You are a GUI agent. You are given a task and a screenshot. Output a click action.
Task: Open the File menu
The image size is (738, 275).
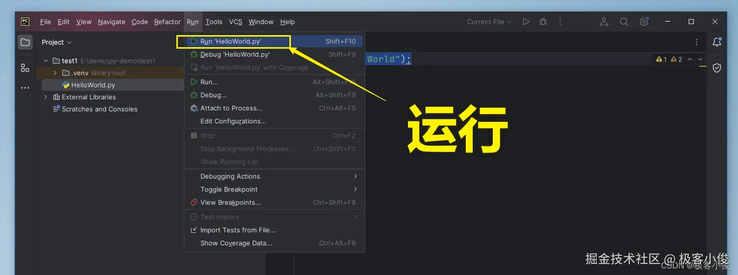pos(46,22)
